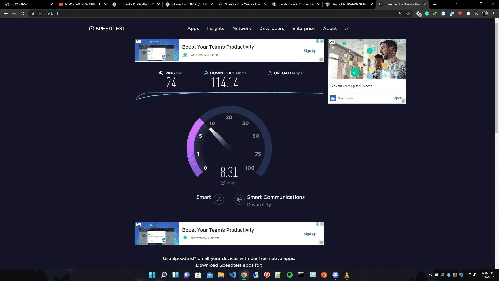Image resolution: width=499 pixels, height=281 pixels.
Task: Click the Smart ISP name
Action: tap(203, 197)
